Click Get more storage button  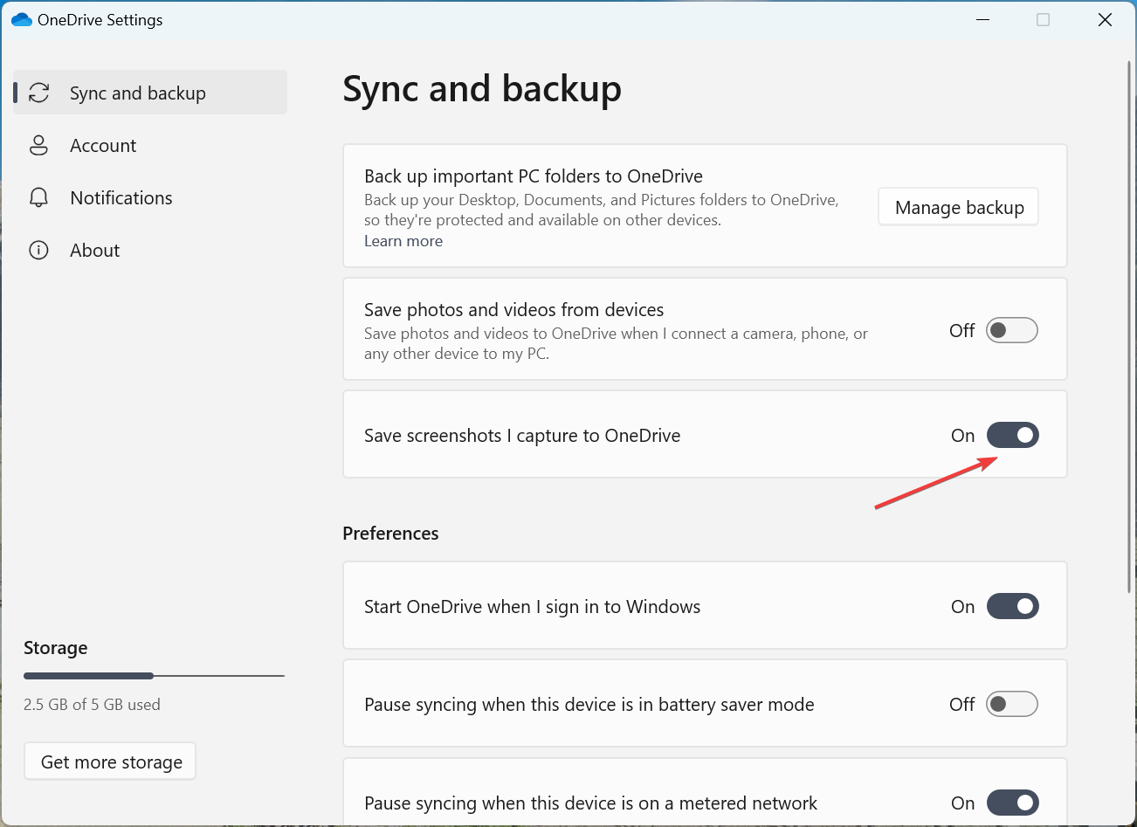pos(111,762)
